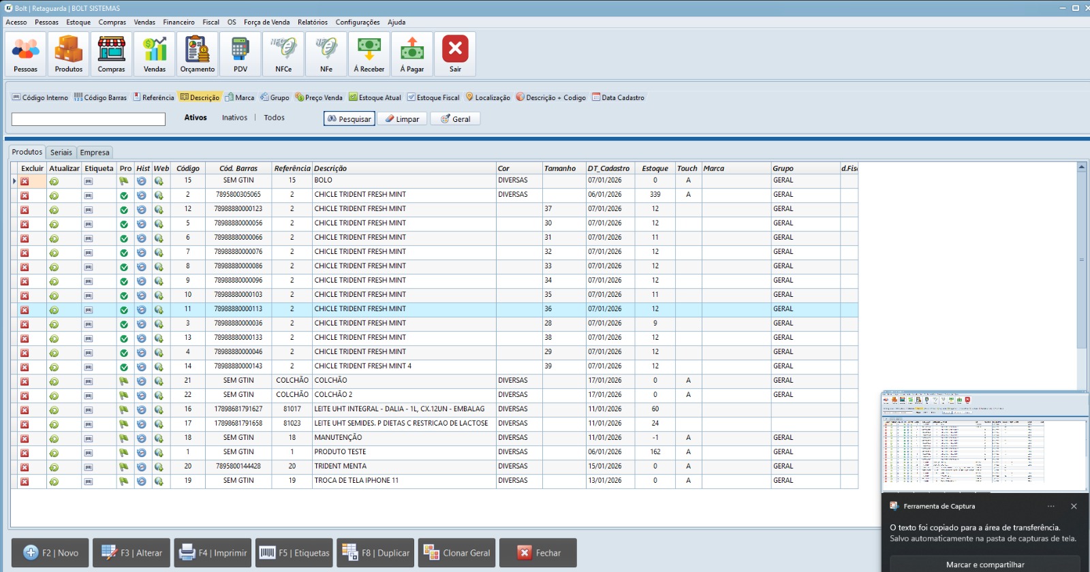
Task: Click history icon for TRIDENT MENTA row
Action: pyautogui.click(x=141, y=467)
